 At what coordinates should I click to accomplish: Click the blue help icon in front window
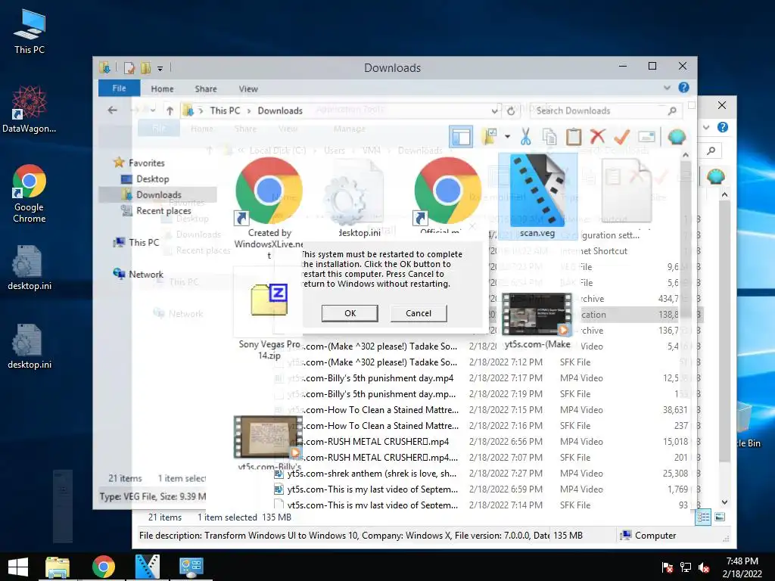pyautogui.click(x=683, y=88)
